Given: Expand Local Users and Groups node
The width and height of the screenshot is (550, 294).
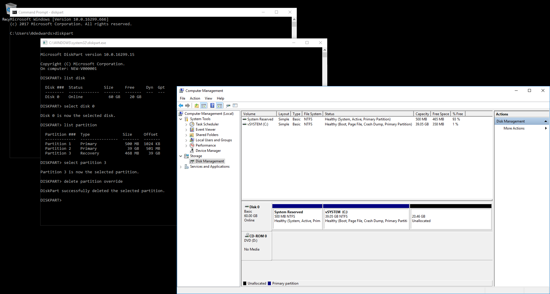Looking at the screenshot, I should point(186,140).
